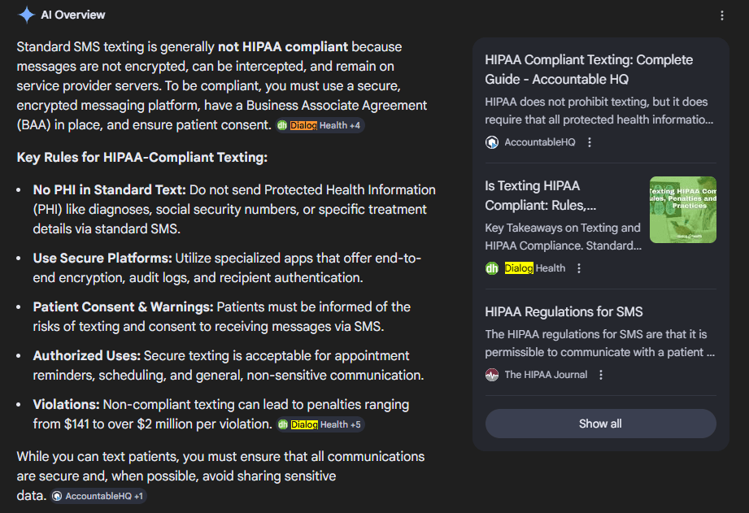Open the three-dot menu beside Dialog Health
749x513 pixels.
point(578,267)
